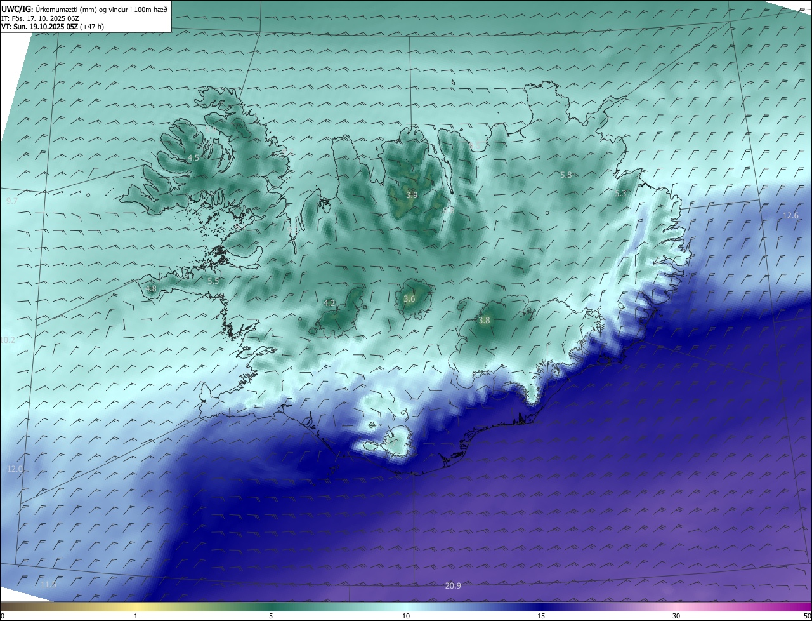The height and width of the screenshot is (621, 812).
Task: Click the 12.0 value over the southwest sea
Action: (x=15, y=469)
